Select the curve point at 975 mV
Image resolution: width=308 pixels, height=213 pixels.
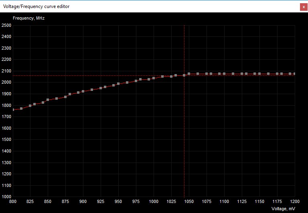pyautogui.click(x=136, y=81)
